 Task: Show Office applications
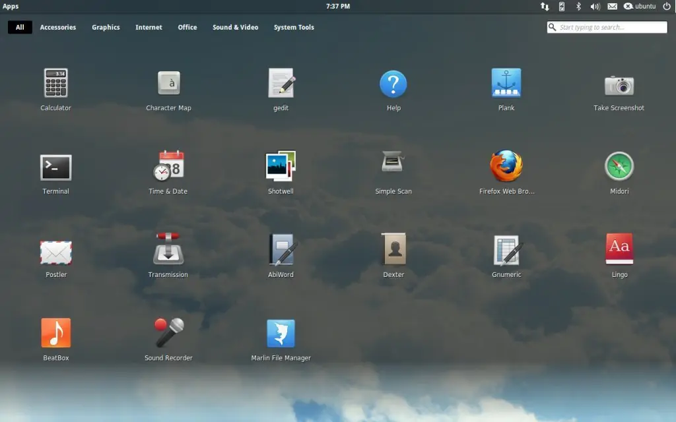coord(187,27)
